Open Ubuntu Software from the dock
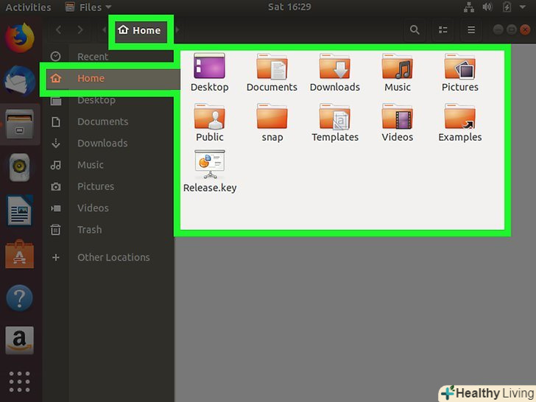Image resolution: width=536 pixels, height=402 pixels. click(x=19, y=254)
